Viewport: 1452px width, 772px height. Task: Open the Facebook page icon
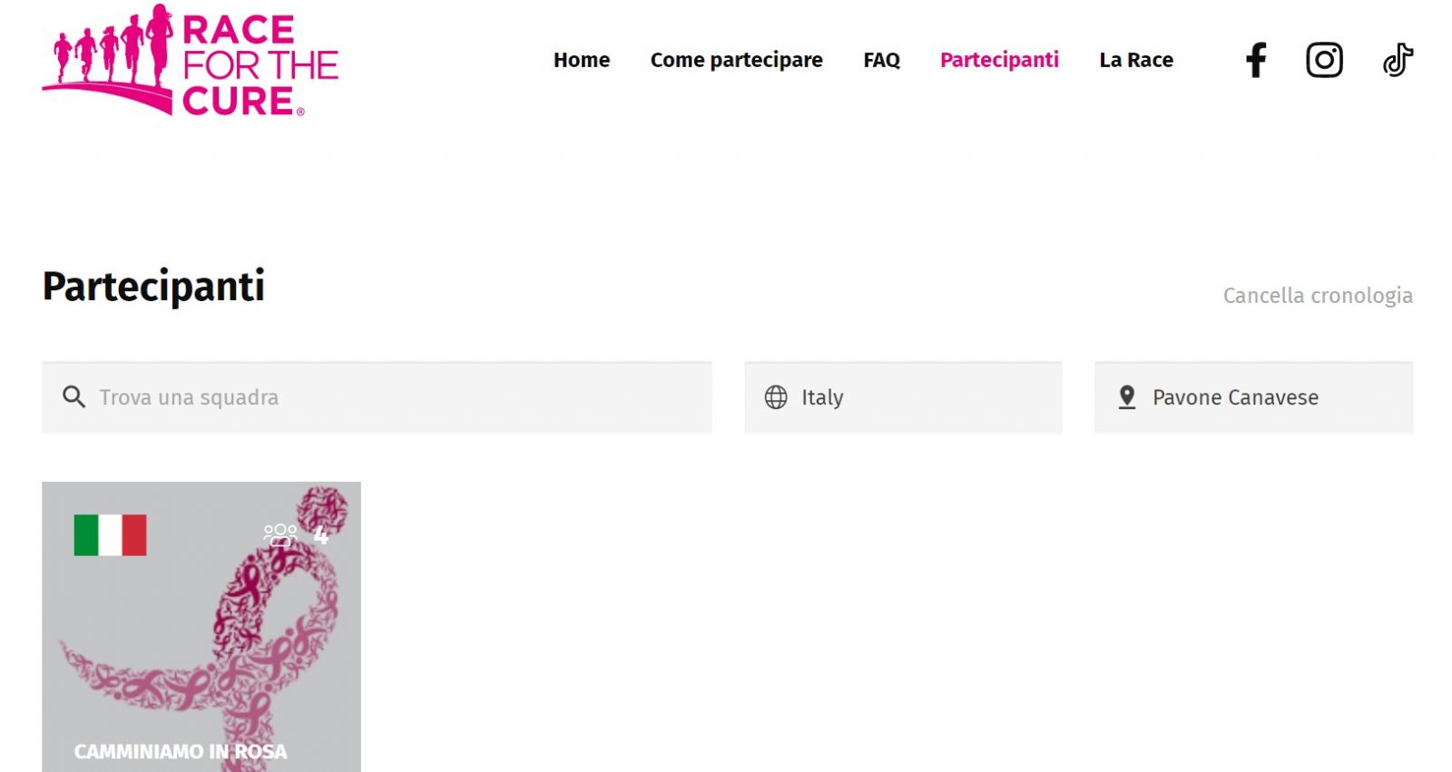pos(1256,61)
